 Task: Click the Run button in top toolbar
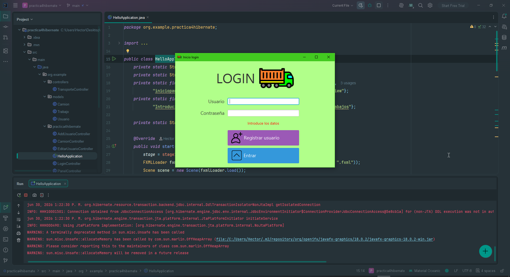tap(361, 5)
